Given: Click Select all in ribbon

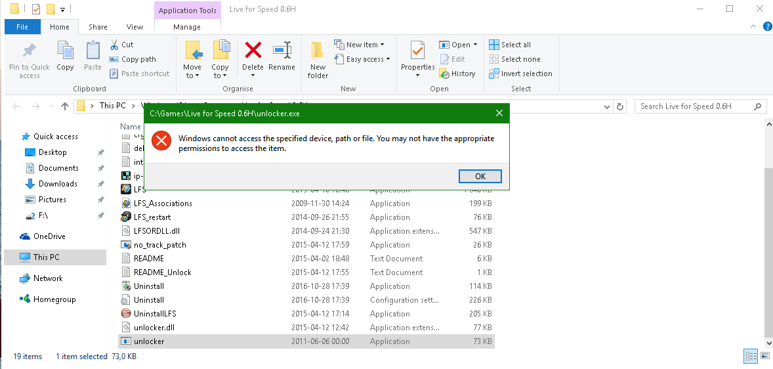Looking at the screenshot, I should click(510, 45).
